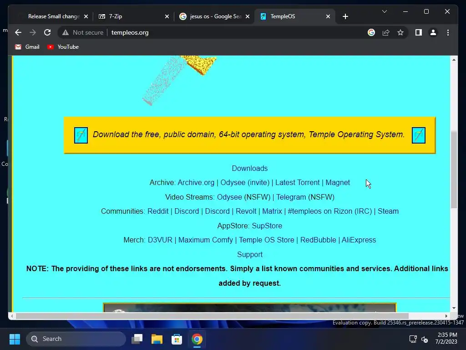The height and width of the screenshot is (350, 466).
Task: Open the SupStore app store link
Action: point(267,226)
